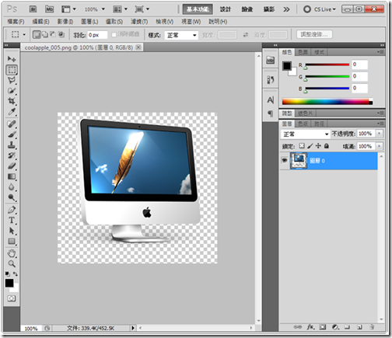Open the Mini Bridge panel icon in dock
This screenshot has width=392, height=338.
pyautogui.click(x=270, y=61)
